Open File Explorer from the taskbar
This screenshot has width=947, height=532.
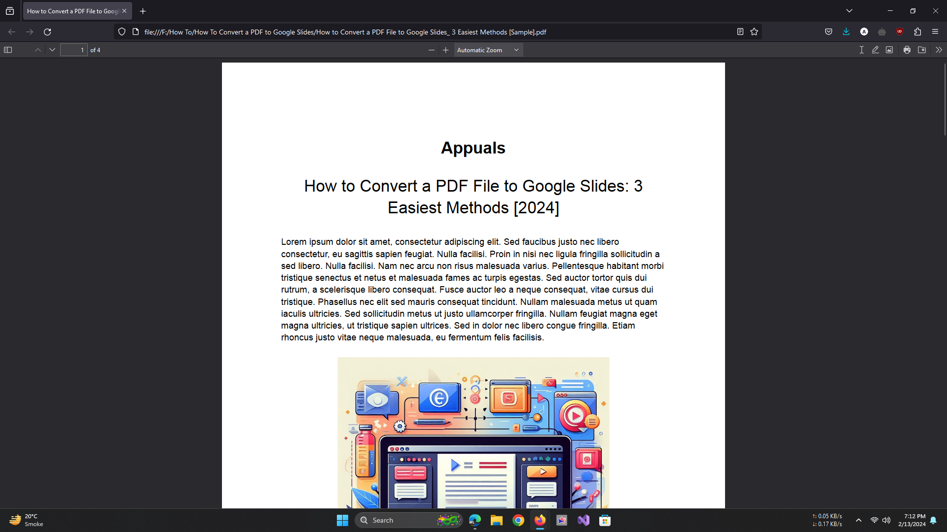click(496, 520)
